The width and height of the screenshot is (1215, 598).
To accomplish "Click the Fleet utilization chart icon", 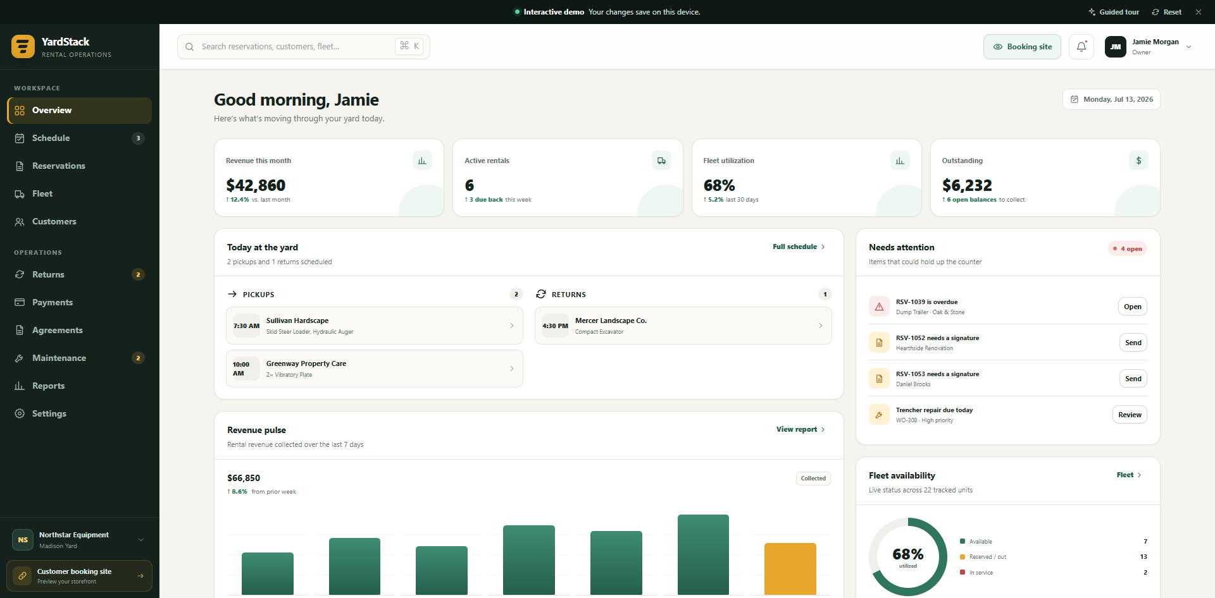I will 900,161.
